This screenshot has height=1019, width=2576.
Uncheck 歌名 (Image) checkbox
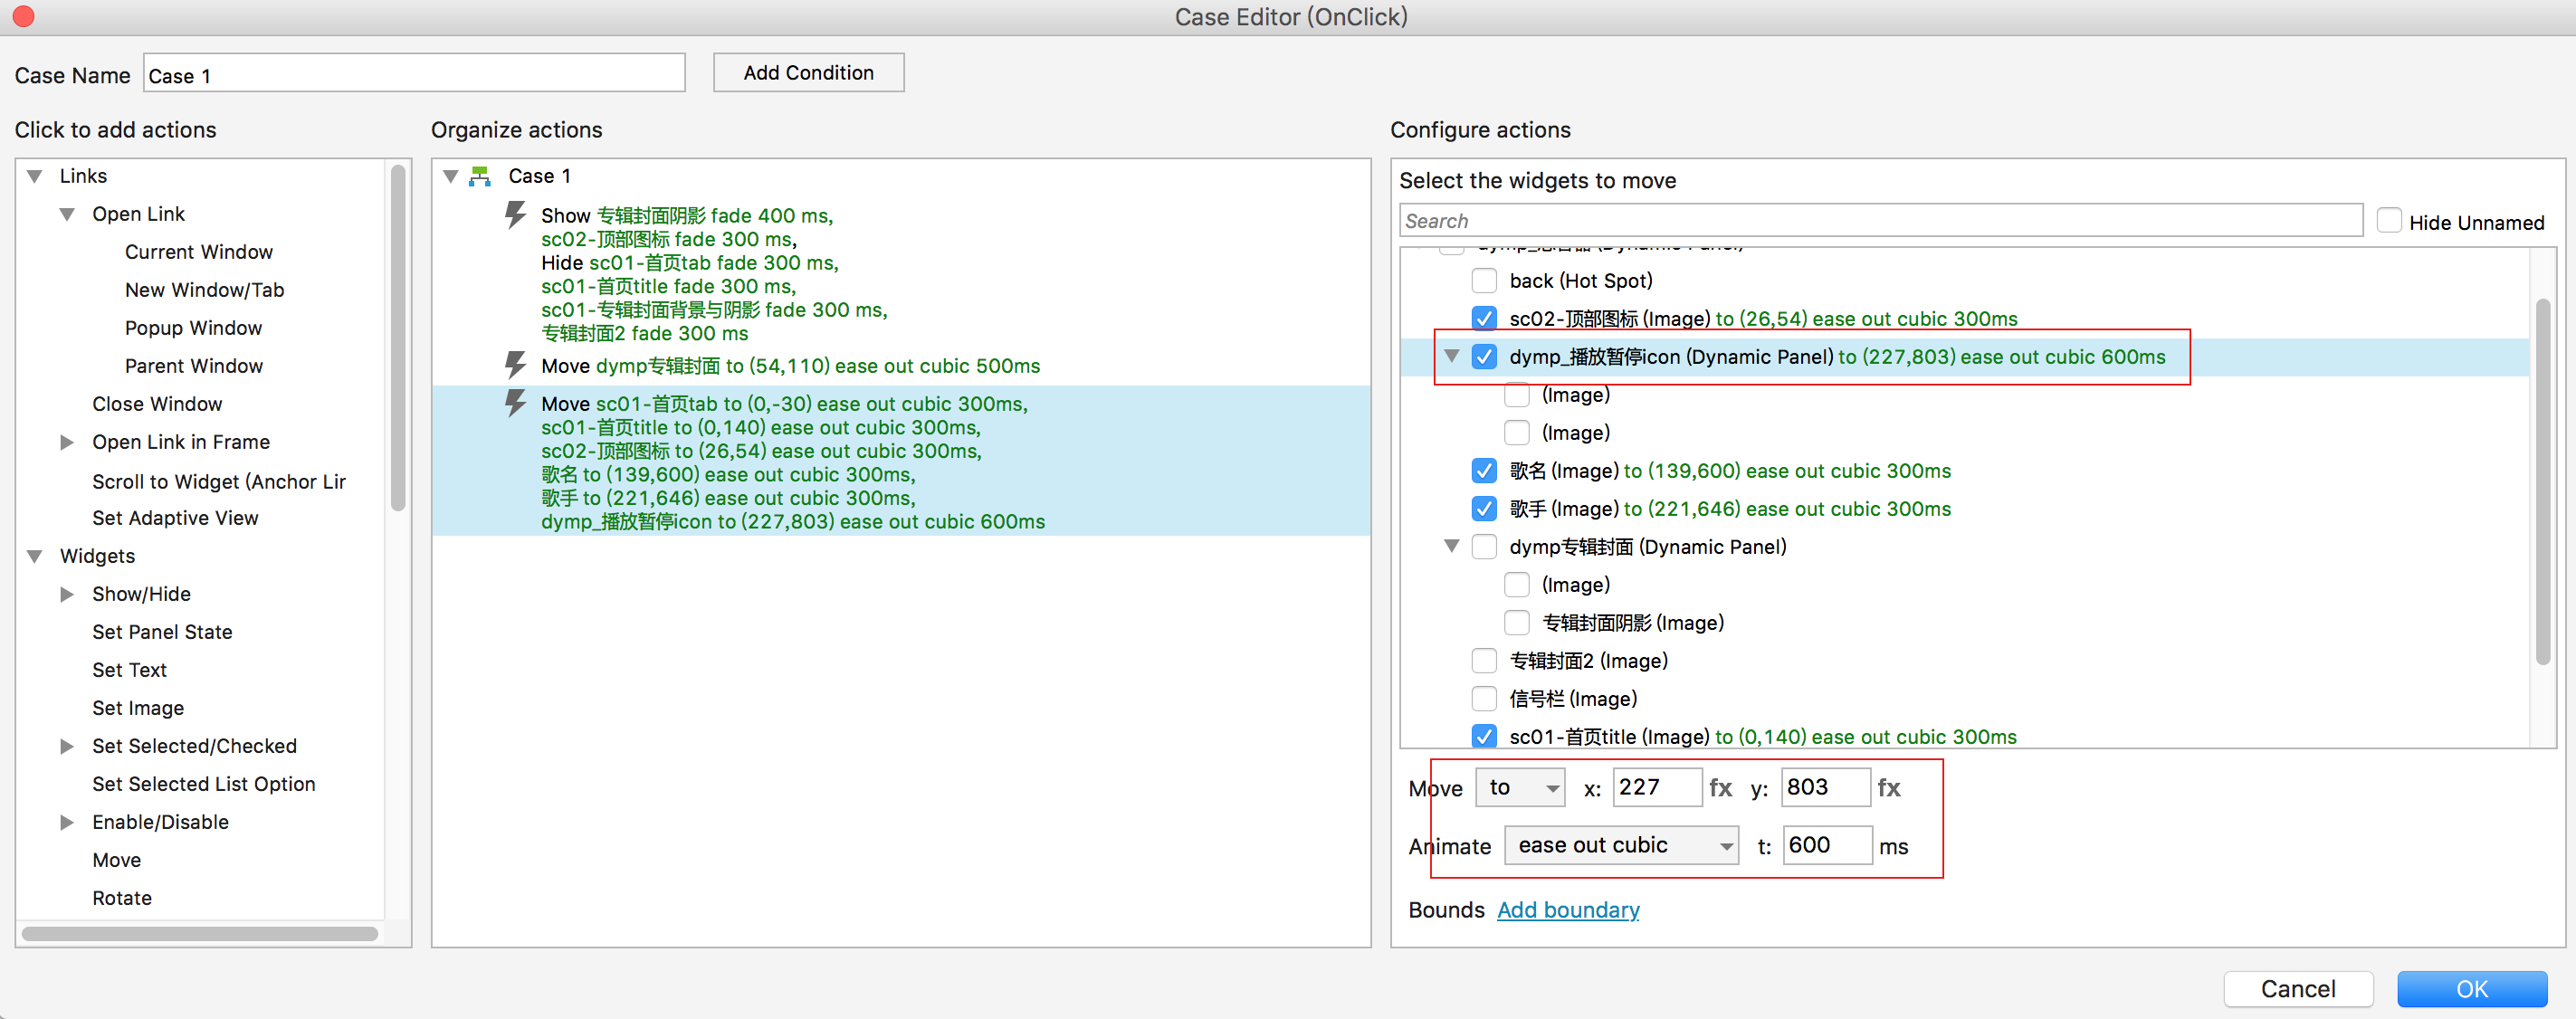coord(1484,471)
